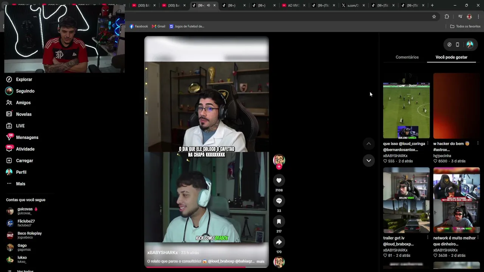
Task: Open the browser extensions puzzle icon
Action: (447, 17)
